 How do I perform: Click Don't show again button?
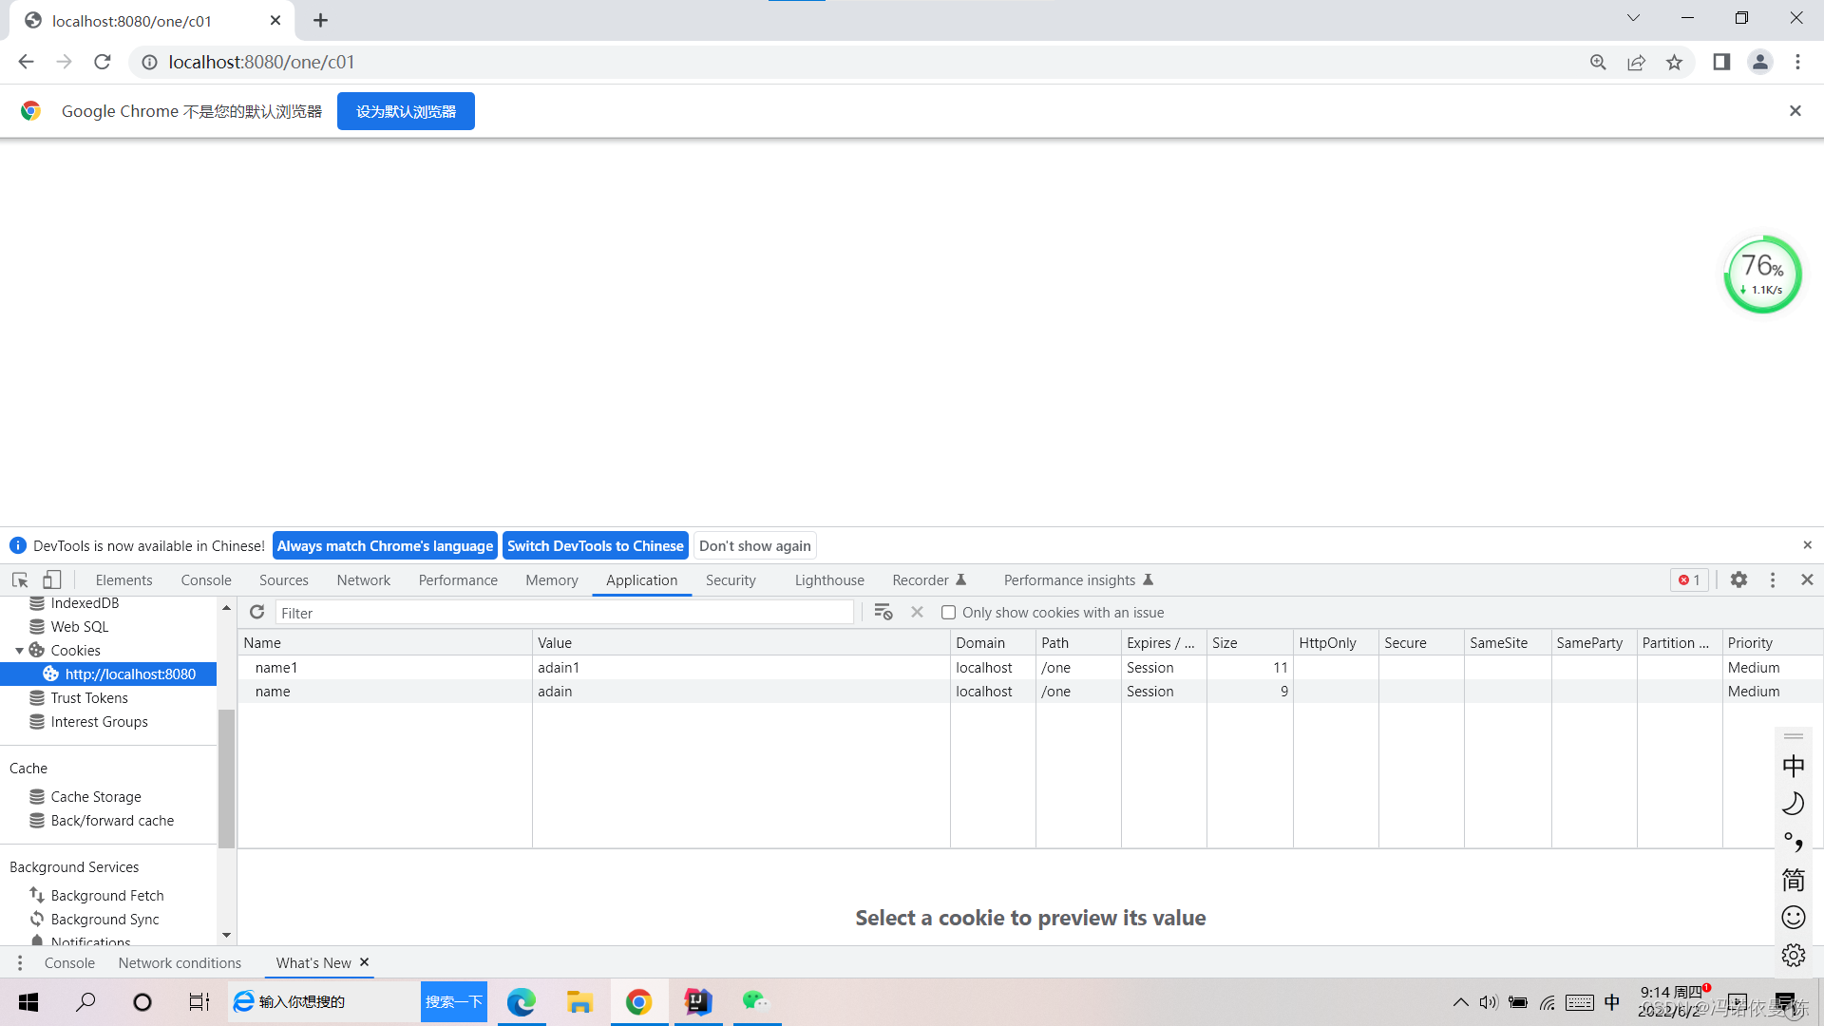(x=754, y=546)
